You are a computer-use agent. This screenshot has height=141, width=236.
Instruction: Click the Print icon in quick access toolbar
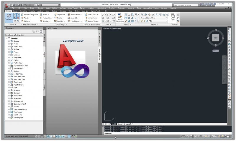[x=22, y=5]
